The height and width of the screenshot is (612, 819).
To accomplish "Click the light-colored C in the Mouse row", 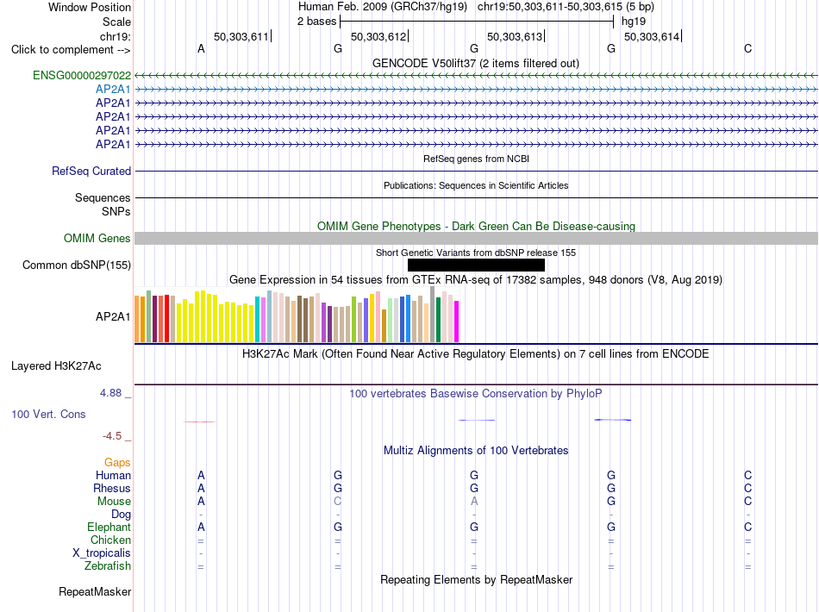I will 338,502.
